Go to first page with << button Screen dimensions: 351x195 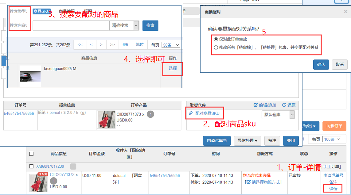click(80, 45)
